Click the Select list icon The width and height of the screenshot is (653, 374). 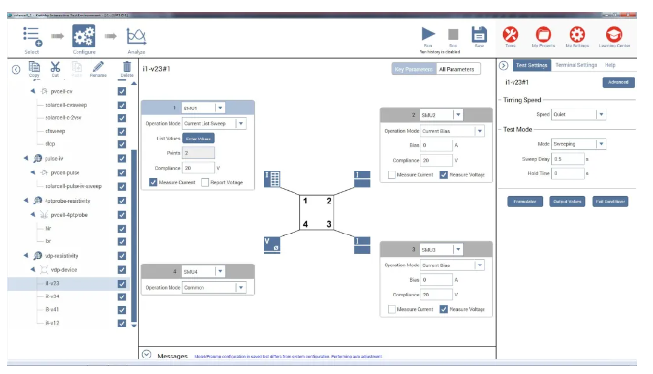coord(32,36)
